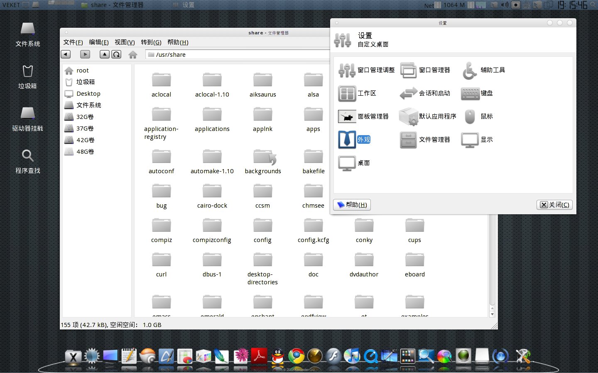Go up to parent folder
This screenshot has width=598, height=373.
tap(105, 54)
